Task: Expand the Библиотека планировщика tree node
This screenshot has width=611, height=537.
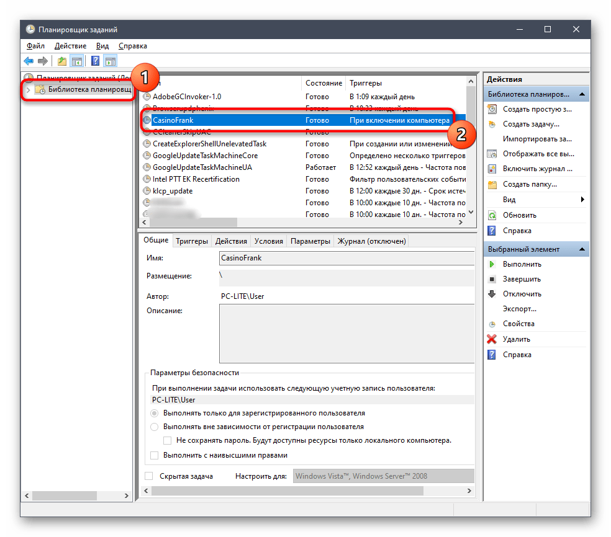Action: (28, 90)
